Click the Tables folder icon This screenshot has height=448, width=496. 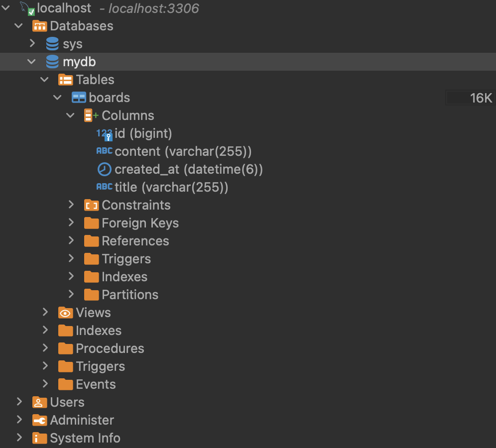coord(65,80)
